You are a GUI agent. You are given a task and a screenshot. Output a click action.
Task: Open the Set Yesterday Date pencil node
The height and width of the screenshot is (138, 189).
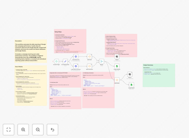pos(65,61)
